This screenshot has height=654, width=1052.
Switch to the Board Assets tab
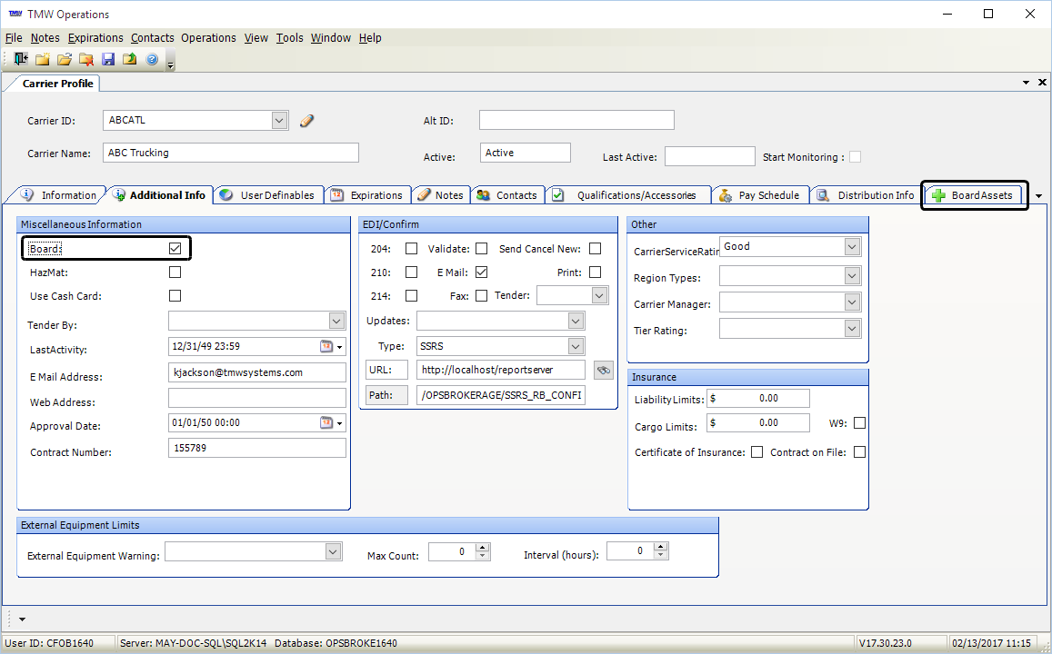click(x=974, y=194)
